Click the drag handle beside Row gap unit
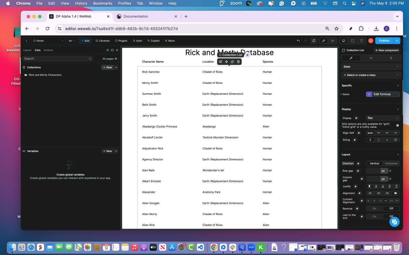The width and height of the screenshot is (409, 255). point(390,171)
